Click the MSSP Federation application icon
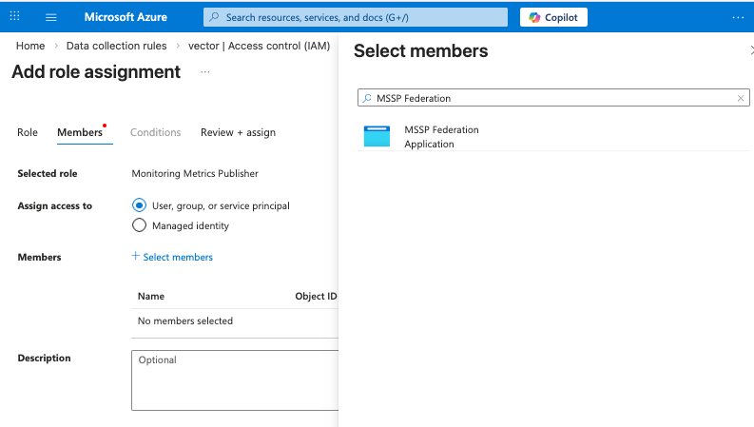754x427 pixels. 377,136
